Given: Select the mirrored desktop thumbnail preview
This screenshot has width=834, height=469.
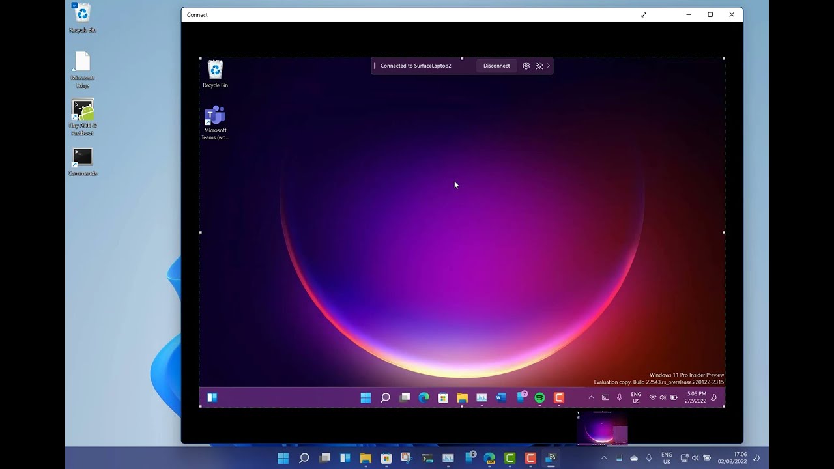Looking at the screenshot, I should [603, 428].
